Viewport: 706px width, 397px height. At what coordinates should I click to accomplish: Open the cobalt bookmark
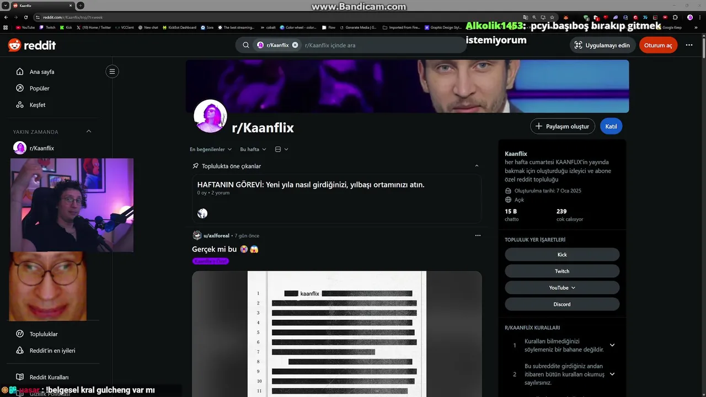pyautogui.click(x=268, y=27)
